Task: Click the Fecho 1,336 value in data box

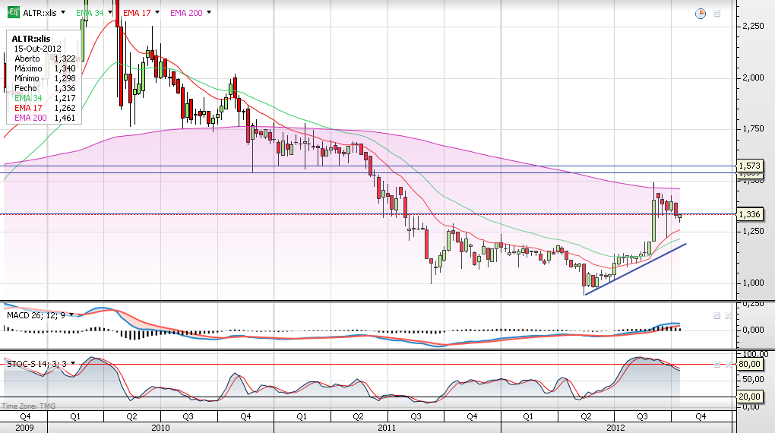Action: [x=65, y=88]
